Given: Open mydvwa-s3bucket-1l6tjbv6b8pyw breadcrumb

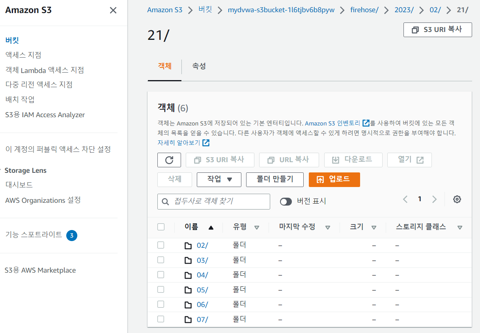Looking at the screenshot, I should tap(281, 10).
